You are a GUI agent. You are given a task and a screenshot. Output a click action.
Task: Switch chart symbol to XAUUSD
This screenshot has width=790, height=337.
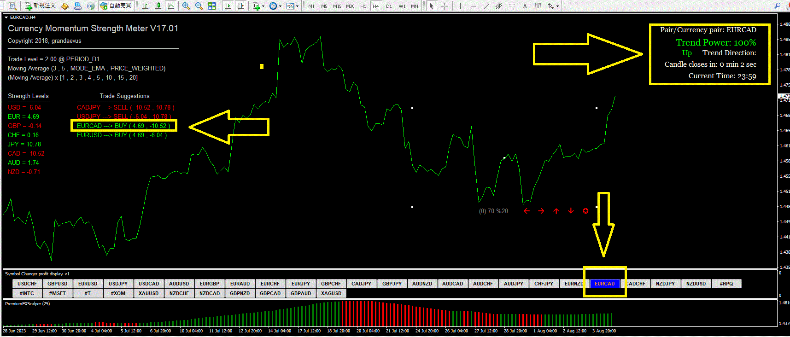tap(149, 293)
